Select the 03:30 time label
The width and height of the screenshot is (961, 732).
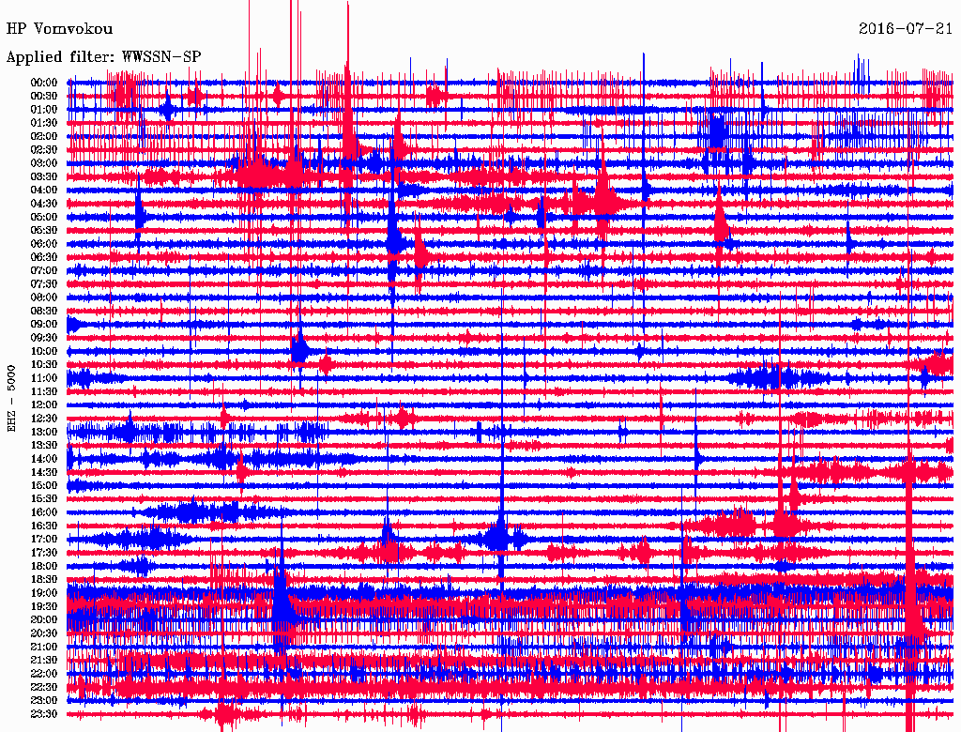[44, 176]
